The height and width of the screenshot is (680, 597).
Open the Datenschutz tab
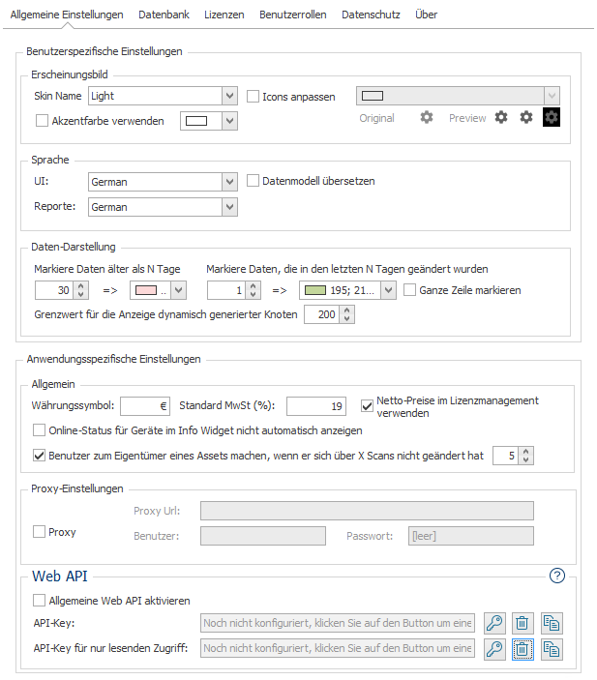point(371,15)
